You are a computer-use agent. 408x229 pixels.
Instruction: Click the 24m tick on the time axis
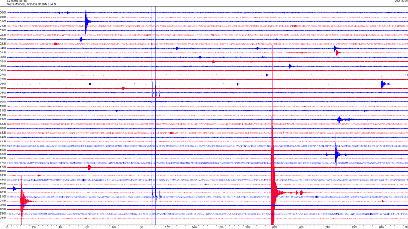(x=328, y=227)
